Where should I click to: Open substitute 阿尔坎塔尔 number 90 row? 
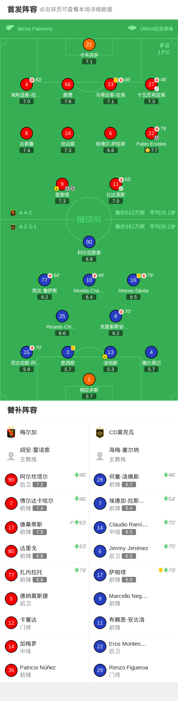click(45, 480)
